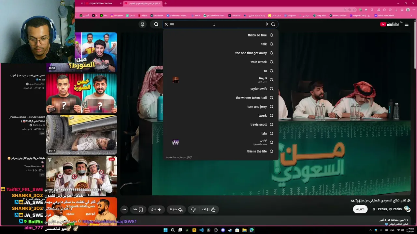Image resolution: width=417 pixels, height=234 pixels.
Task: Open the Instagram bookmark
Action: pos(117,16)
